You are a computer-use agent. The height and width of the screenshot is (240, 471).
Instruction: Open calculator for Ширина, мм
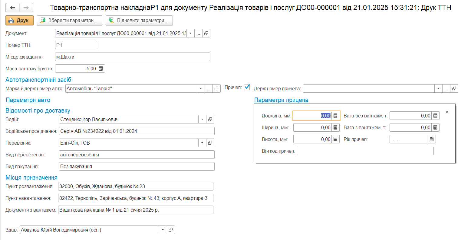(335, 127)
